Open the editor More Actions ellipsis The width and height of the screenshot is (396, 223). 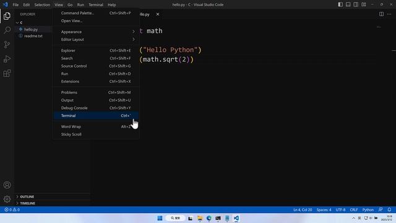pos(389,14)
